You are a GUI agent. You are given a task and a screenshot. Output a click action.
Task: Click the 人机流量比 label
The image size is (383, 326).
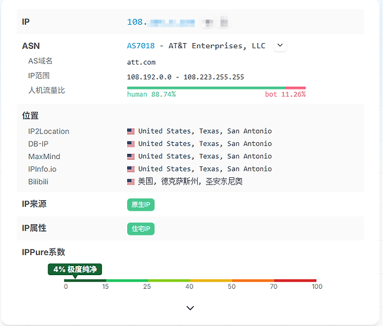click(x=46, y=90)
